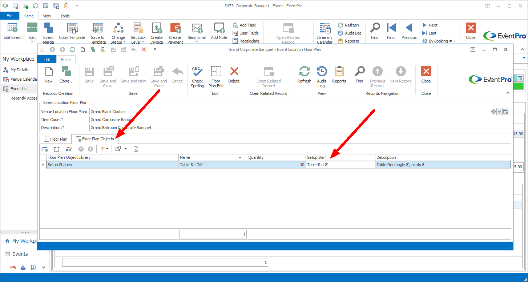The width and height of the screenshot is (528, 282).
Task: Open the grid layout dropdown arrow
Action: point(125,149)
